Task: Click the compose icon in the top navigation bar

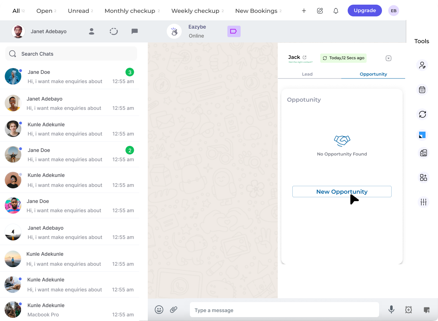Action: click(320, 11)
